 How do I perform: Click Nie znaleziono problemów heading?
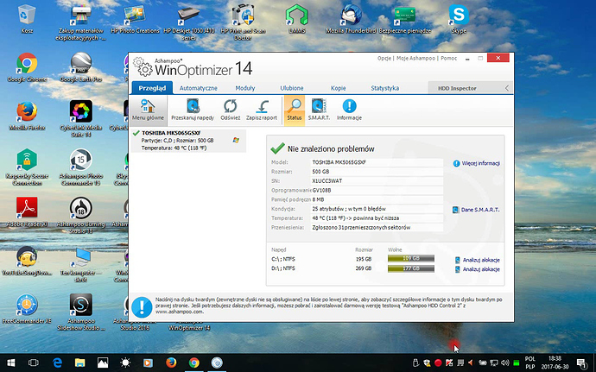point(331,149)
